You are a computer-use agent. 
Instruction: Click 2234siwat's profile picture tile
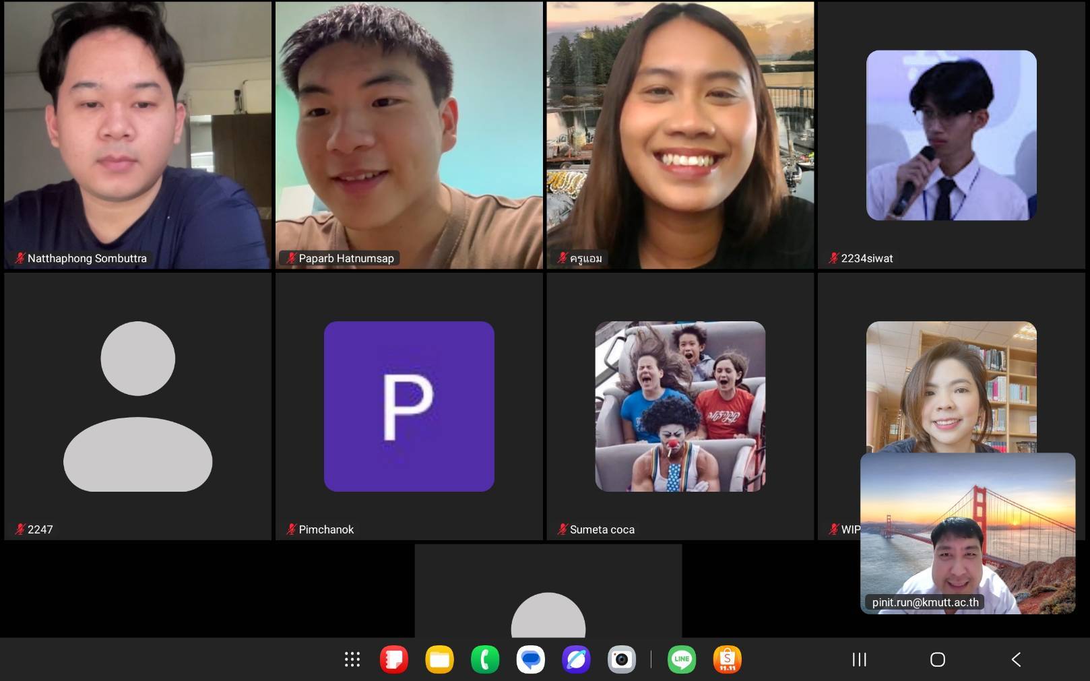pyautogui.click(x=951, y=135)
